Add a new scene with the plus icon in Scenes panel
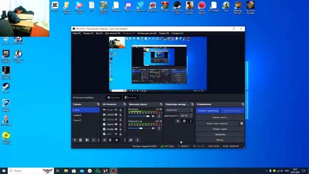Viewport: 309px width, 174px height. pyautogui.click(x=75, y=140)
